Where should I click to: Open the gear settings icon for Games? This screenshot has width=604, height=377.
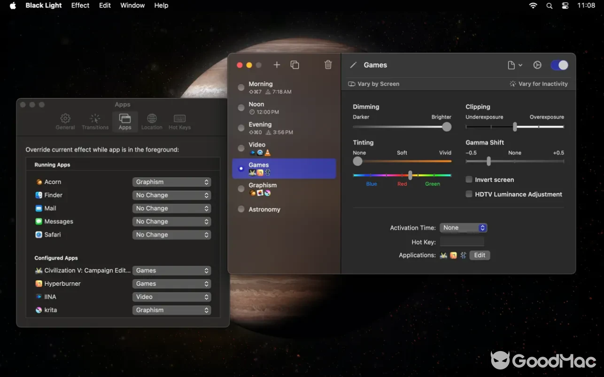tap(537, 65)
